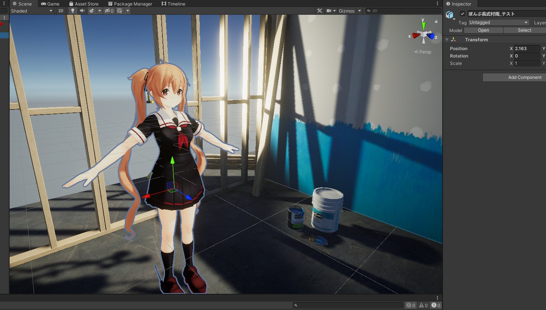Screen dimensions: 546x310
Task: Toggle 2D view mode
Action: coord(60,11)
